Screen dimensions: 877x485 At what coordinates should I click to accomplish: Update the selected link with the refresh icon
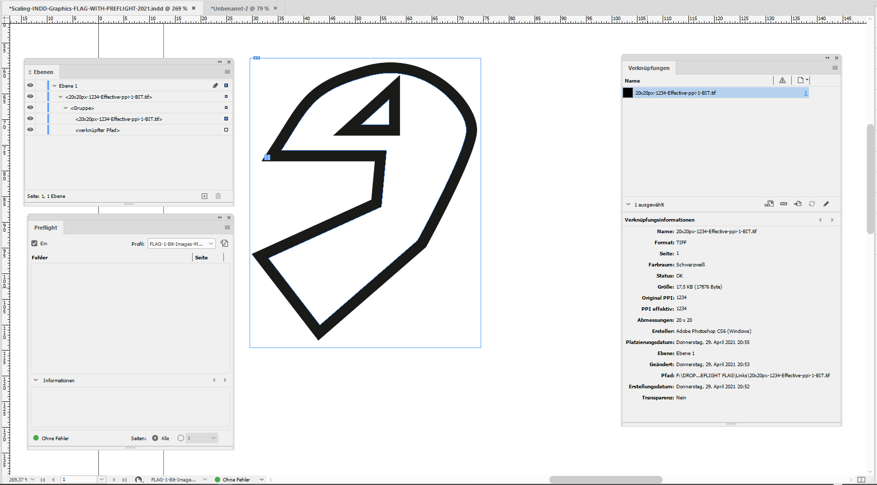pyautogui.click(x=812, y=204)
